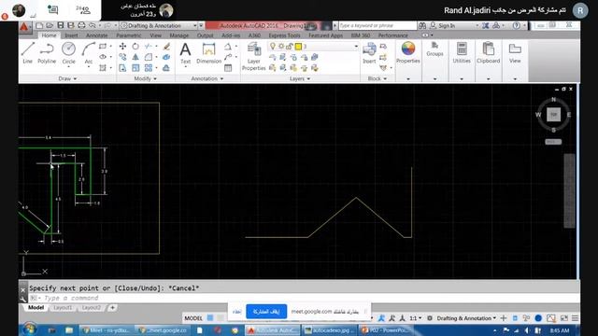The image size is (598, 336).
Task: Switch to the Insert ribbon tab
Action: 71,35
